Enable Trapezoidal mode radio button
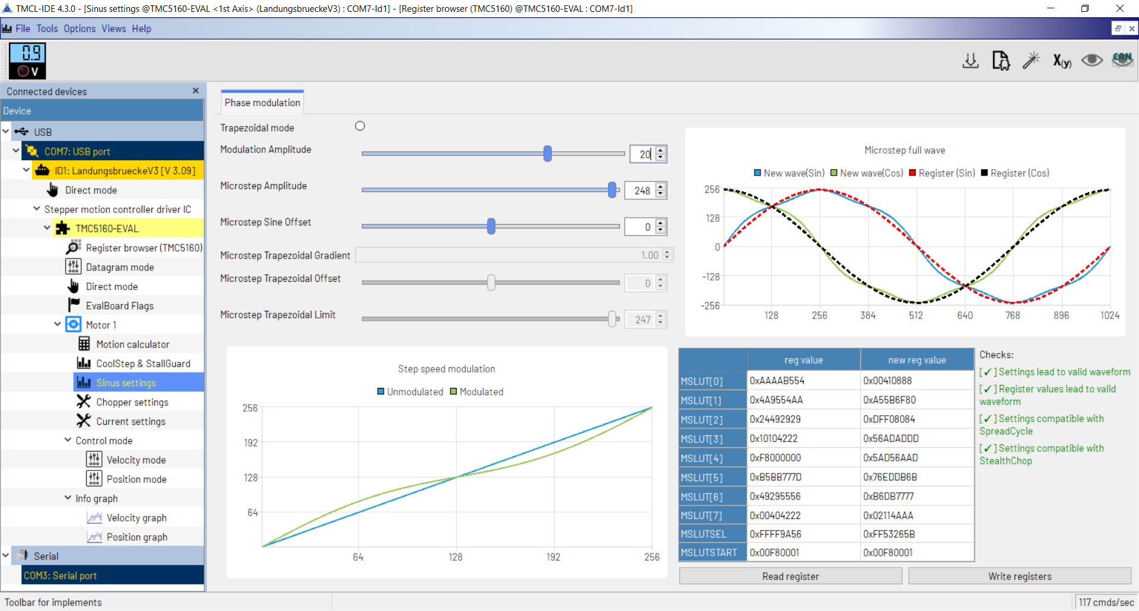Screen dimensions: 1139x611 click(x=360, y=126)
